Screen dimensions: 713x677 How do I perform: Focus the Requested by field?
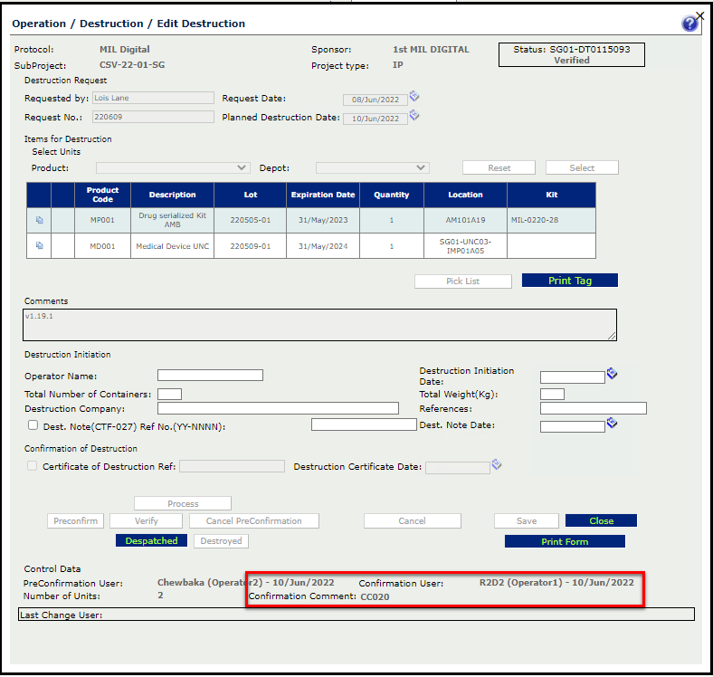(x=153, y=98)
